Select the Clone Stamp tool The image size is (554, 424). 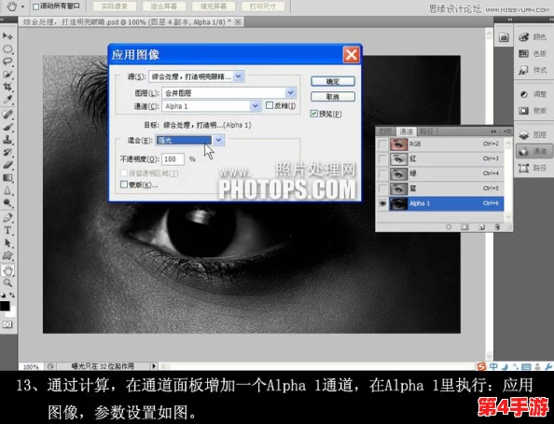tap(7, 140)
